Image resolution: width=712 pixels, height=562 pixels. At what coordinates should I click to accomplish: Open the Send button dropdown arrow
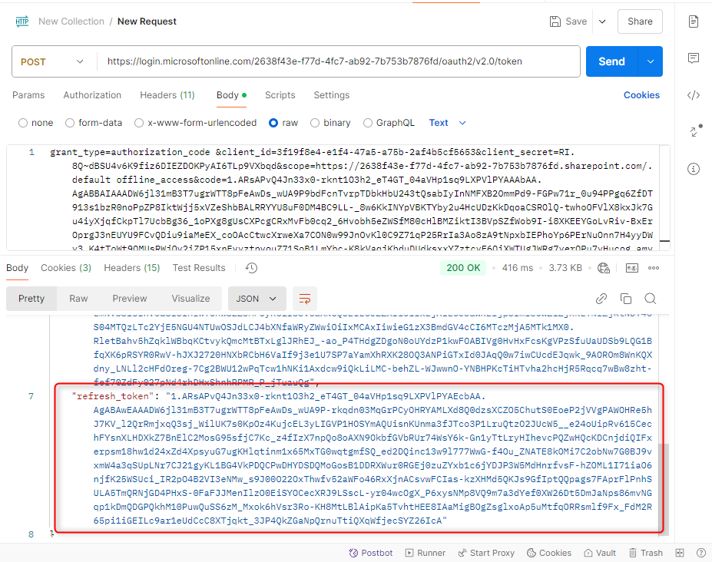tap(651, 61)
